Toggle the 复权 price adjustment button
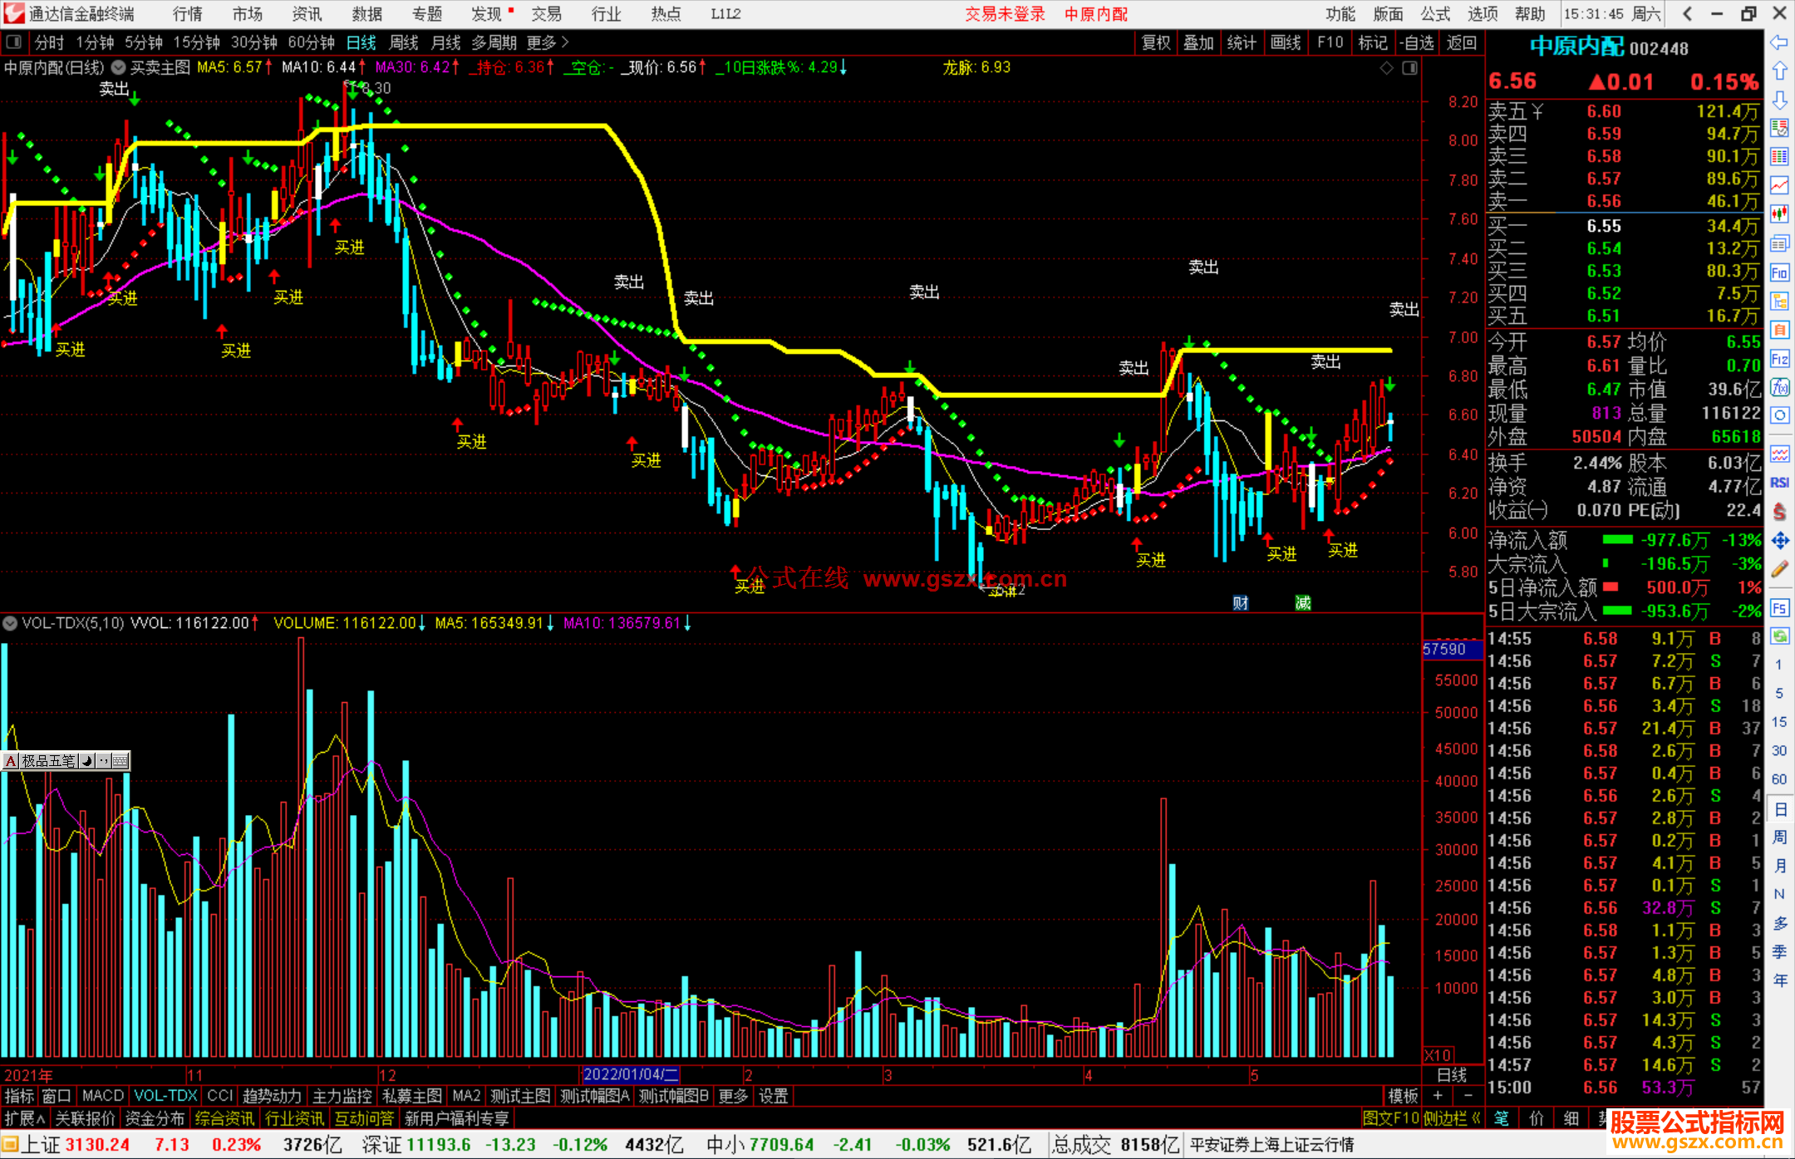The height and width of the screenshot is (1159, 1795). [x=1156, y=42]
